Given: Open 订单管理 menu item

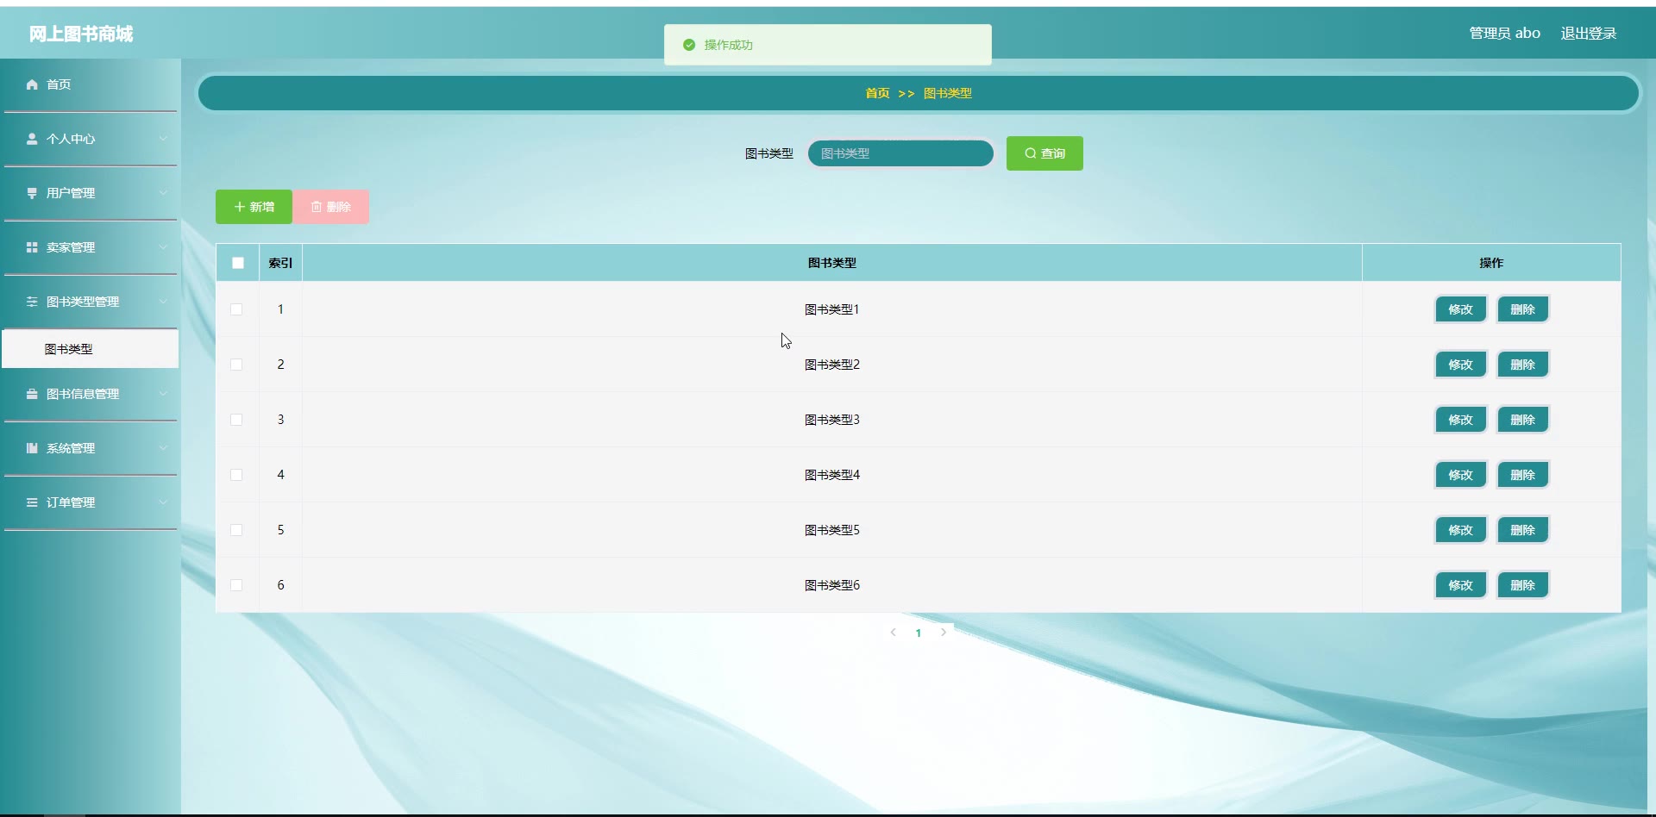Looking at the screenshot, I should (x=91, y=502).
